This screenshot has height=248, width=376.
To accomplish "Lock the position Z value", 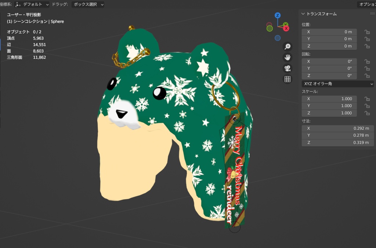I will tap(367, 46).
